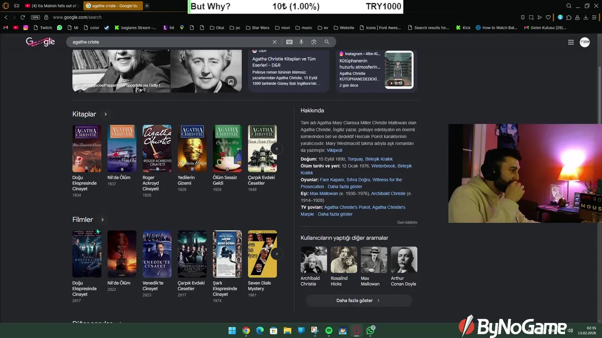Image resolution: width=602 pixels, height=338 pixels.
Task: Start voice search with the microphone icon
Action: point(301,42)
